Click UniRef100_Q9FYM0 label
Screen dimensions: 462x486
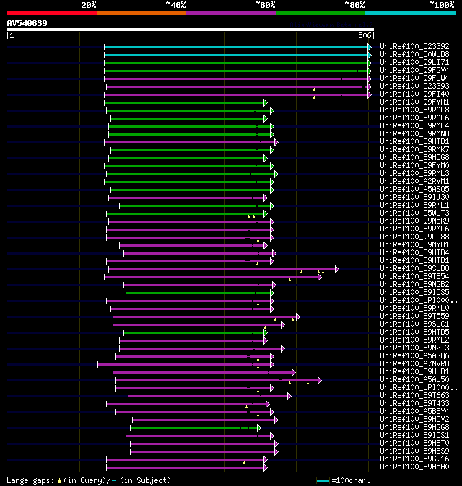(x=414, y=165)
